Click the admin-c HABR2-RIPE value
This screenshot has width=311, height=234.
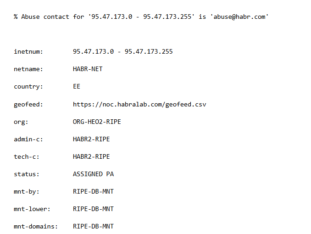pos(91,139)
